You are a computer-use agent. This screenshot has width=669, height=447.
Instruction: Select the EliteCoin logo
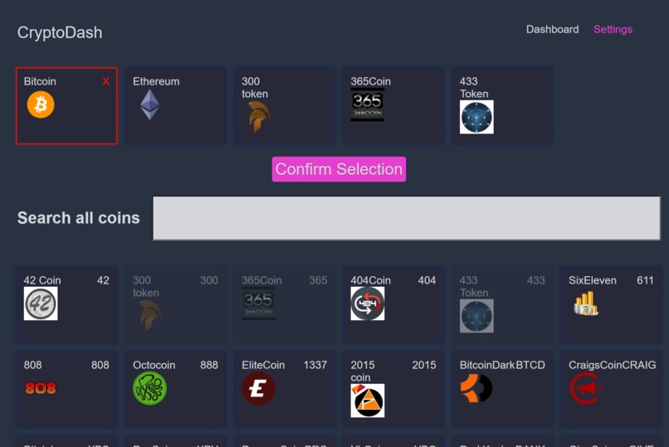click(x=259, y=388)
